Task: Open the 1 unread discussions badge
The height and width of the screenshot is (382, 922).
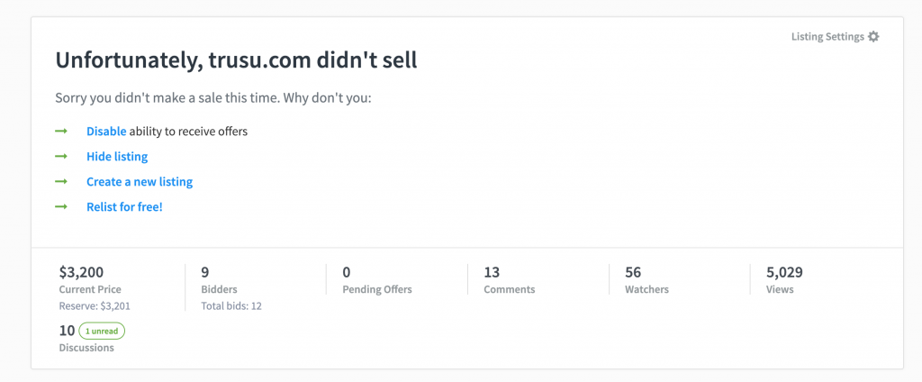Action: [102, 331]
